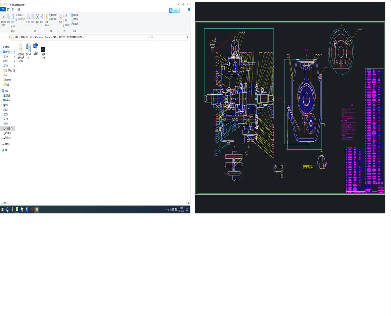Switch to the Share ribbon tab
391x316 pixels.
(x=13, y=10)
